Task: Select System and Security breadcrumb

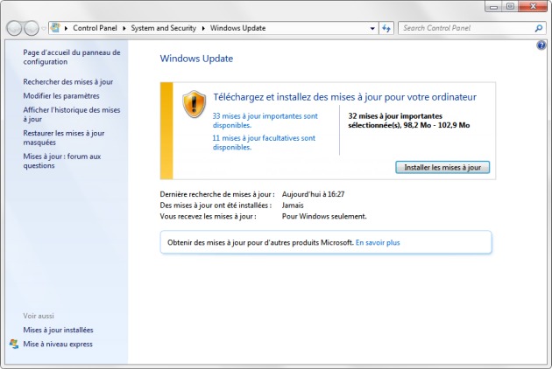Action: coord(163,28)
